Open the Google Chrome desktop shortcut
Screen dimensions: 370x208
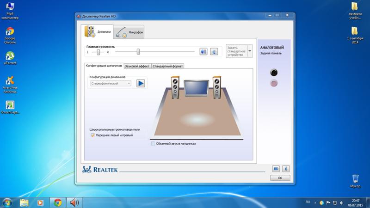[10, 36]
